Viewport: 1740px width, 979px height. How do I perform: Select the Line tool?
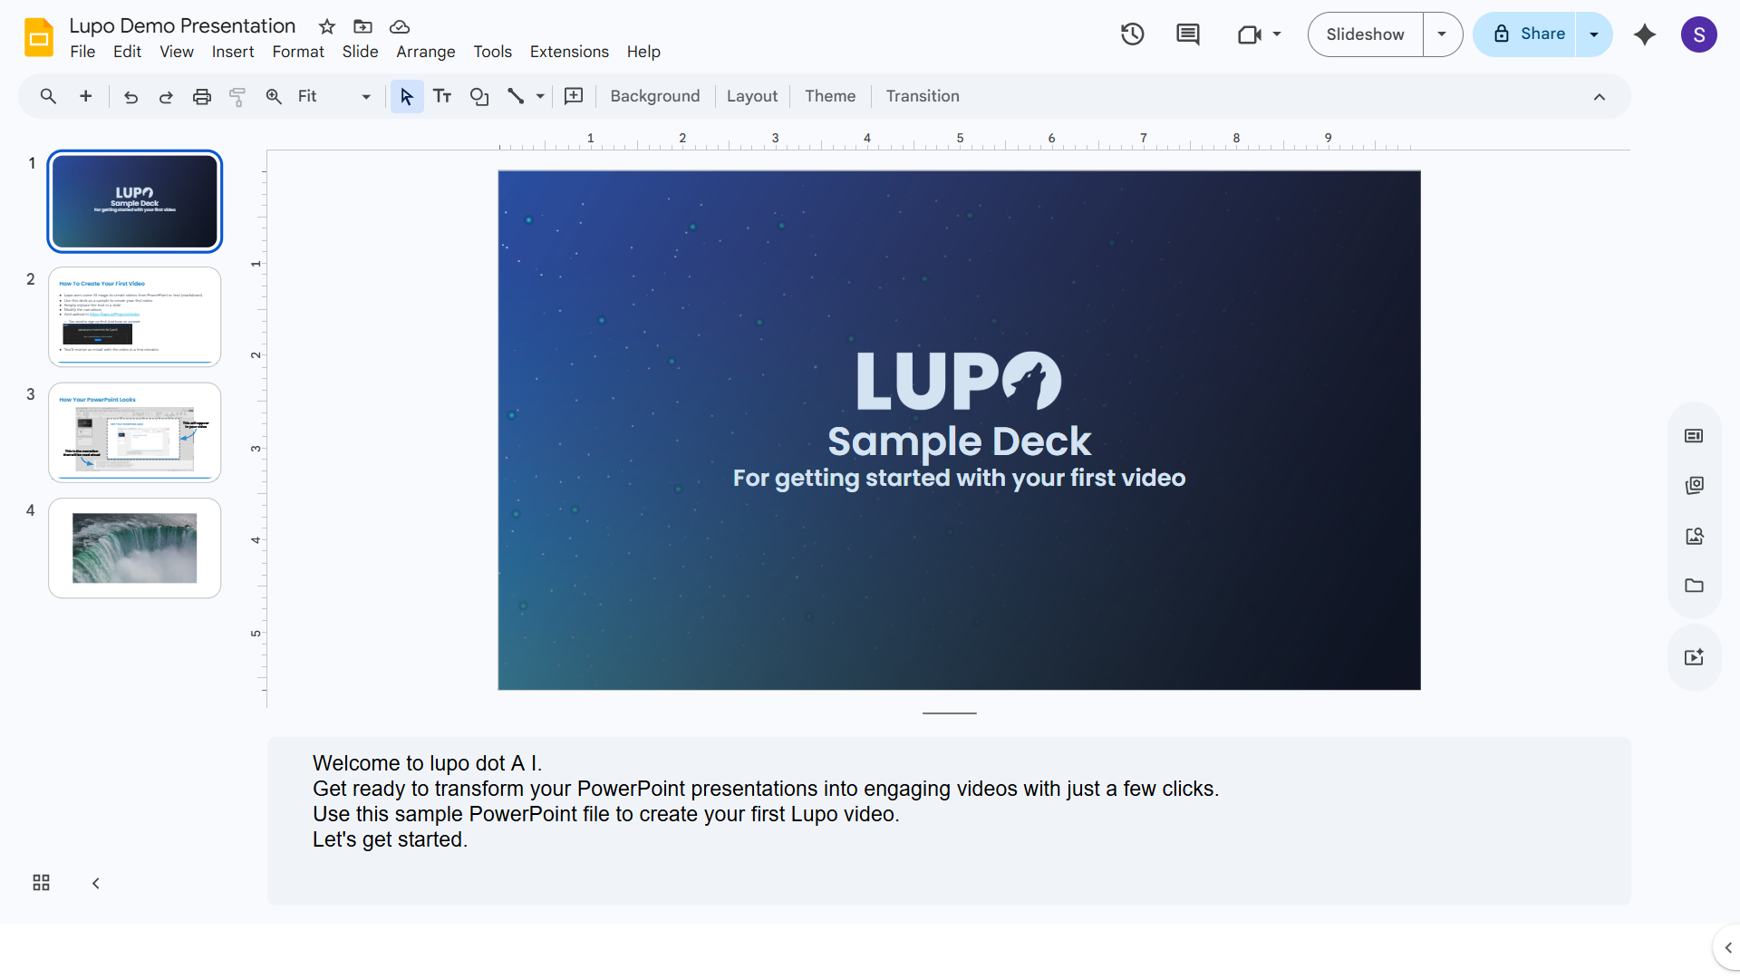coord(516,96)
